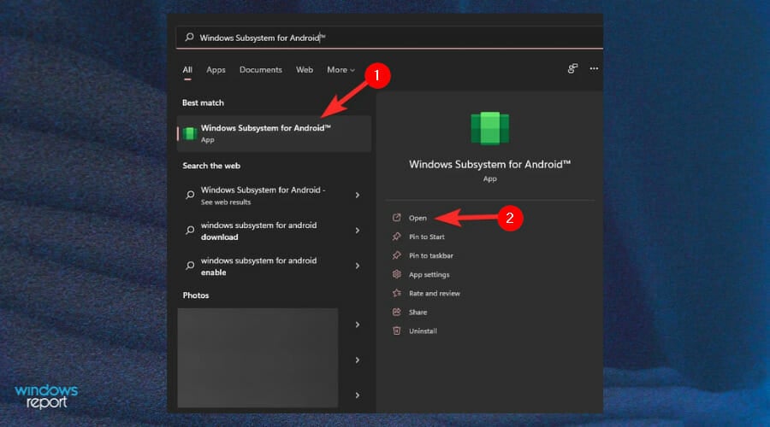This screenshot has width=770, height=427.
Task: Click the Share icon in the app actions
Action: pos(396,312)
